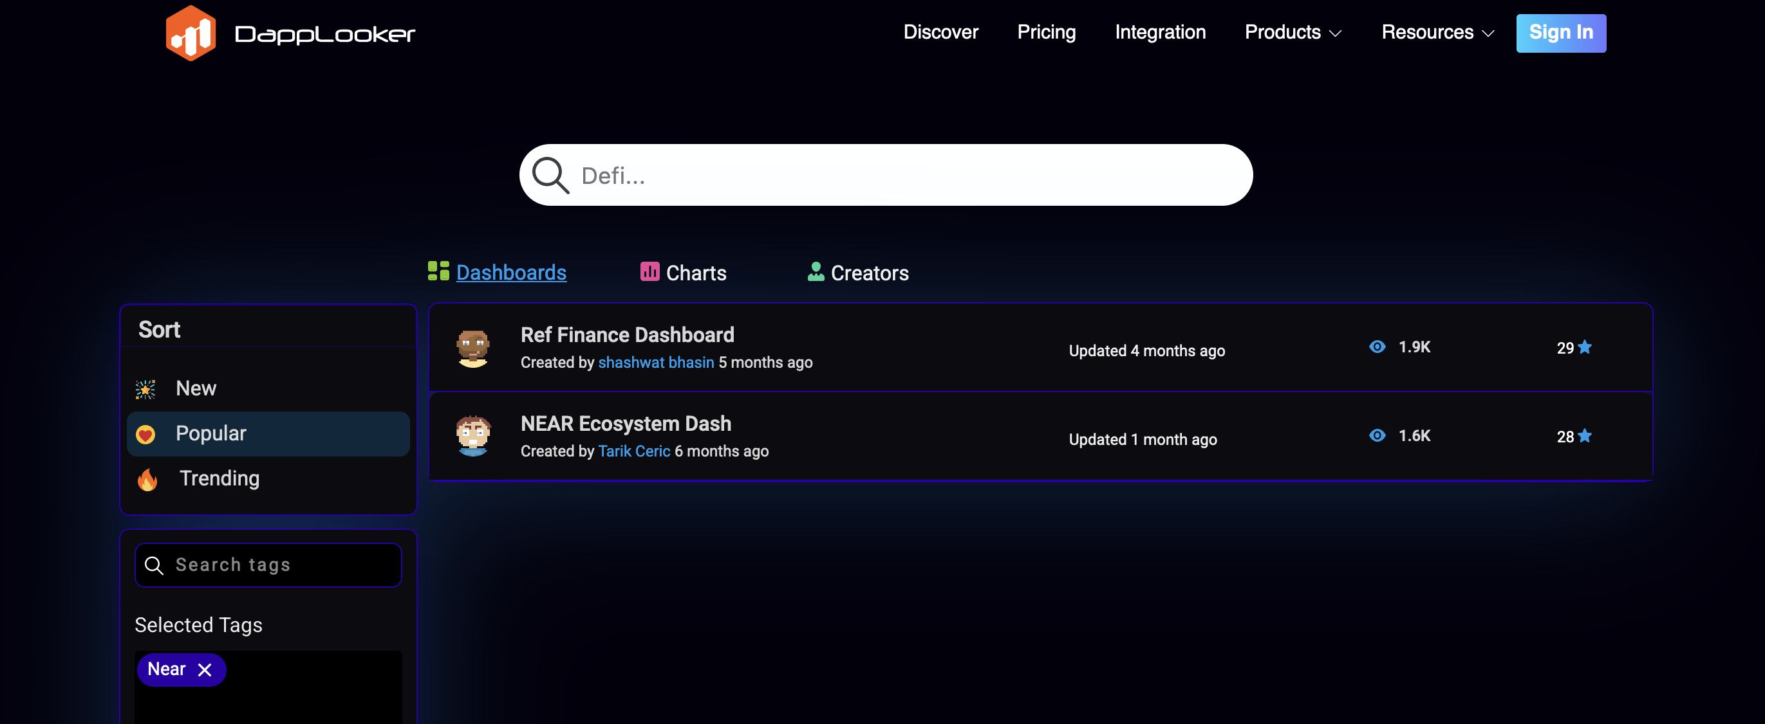The width and height of the screenshot is (1765, 724).
Task: Click the star icon on NEAR Ecosystem Dash
Action: click(1585, 436)
